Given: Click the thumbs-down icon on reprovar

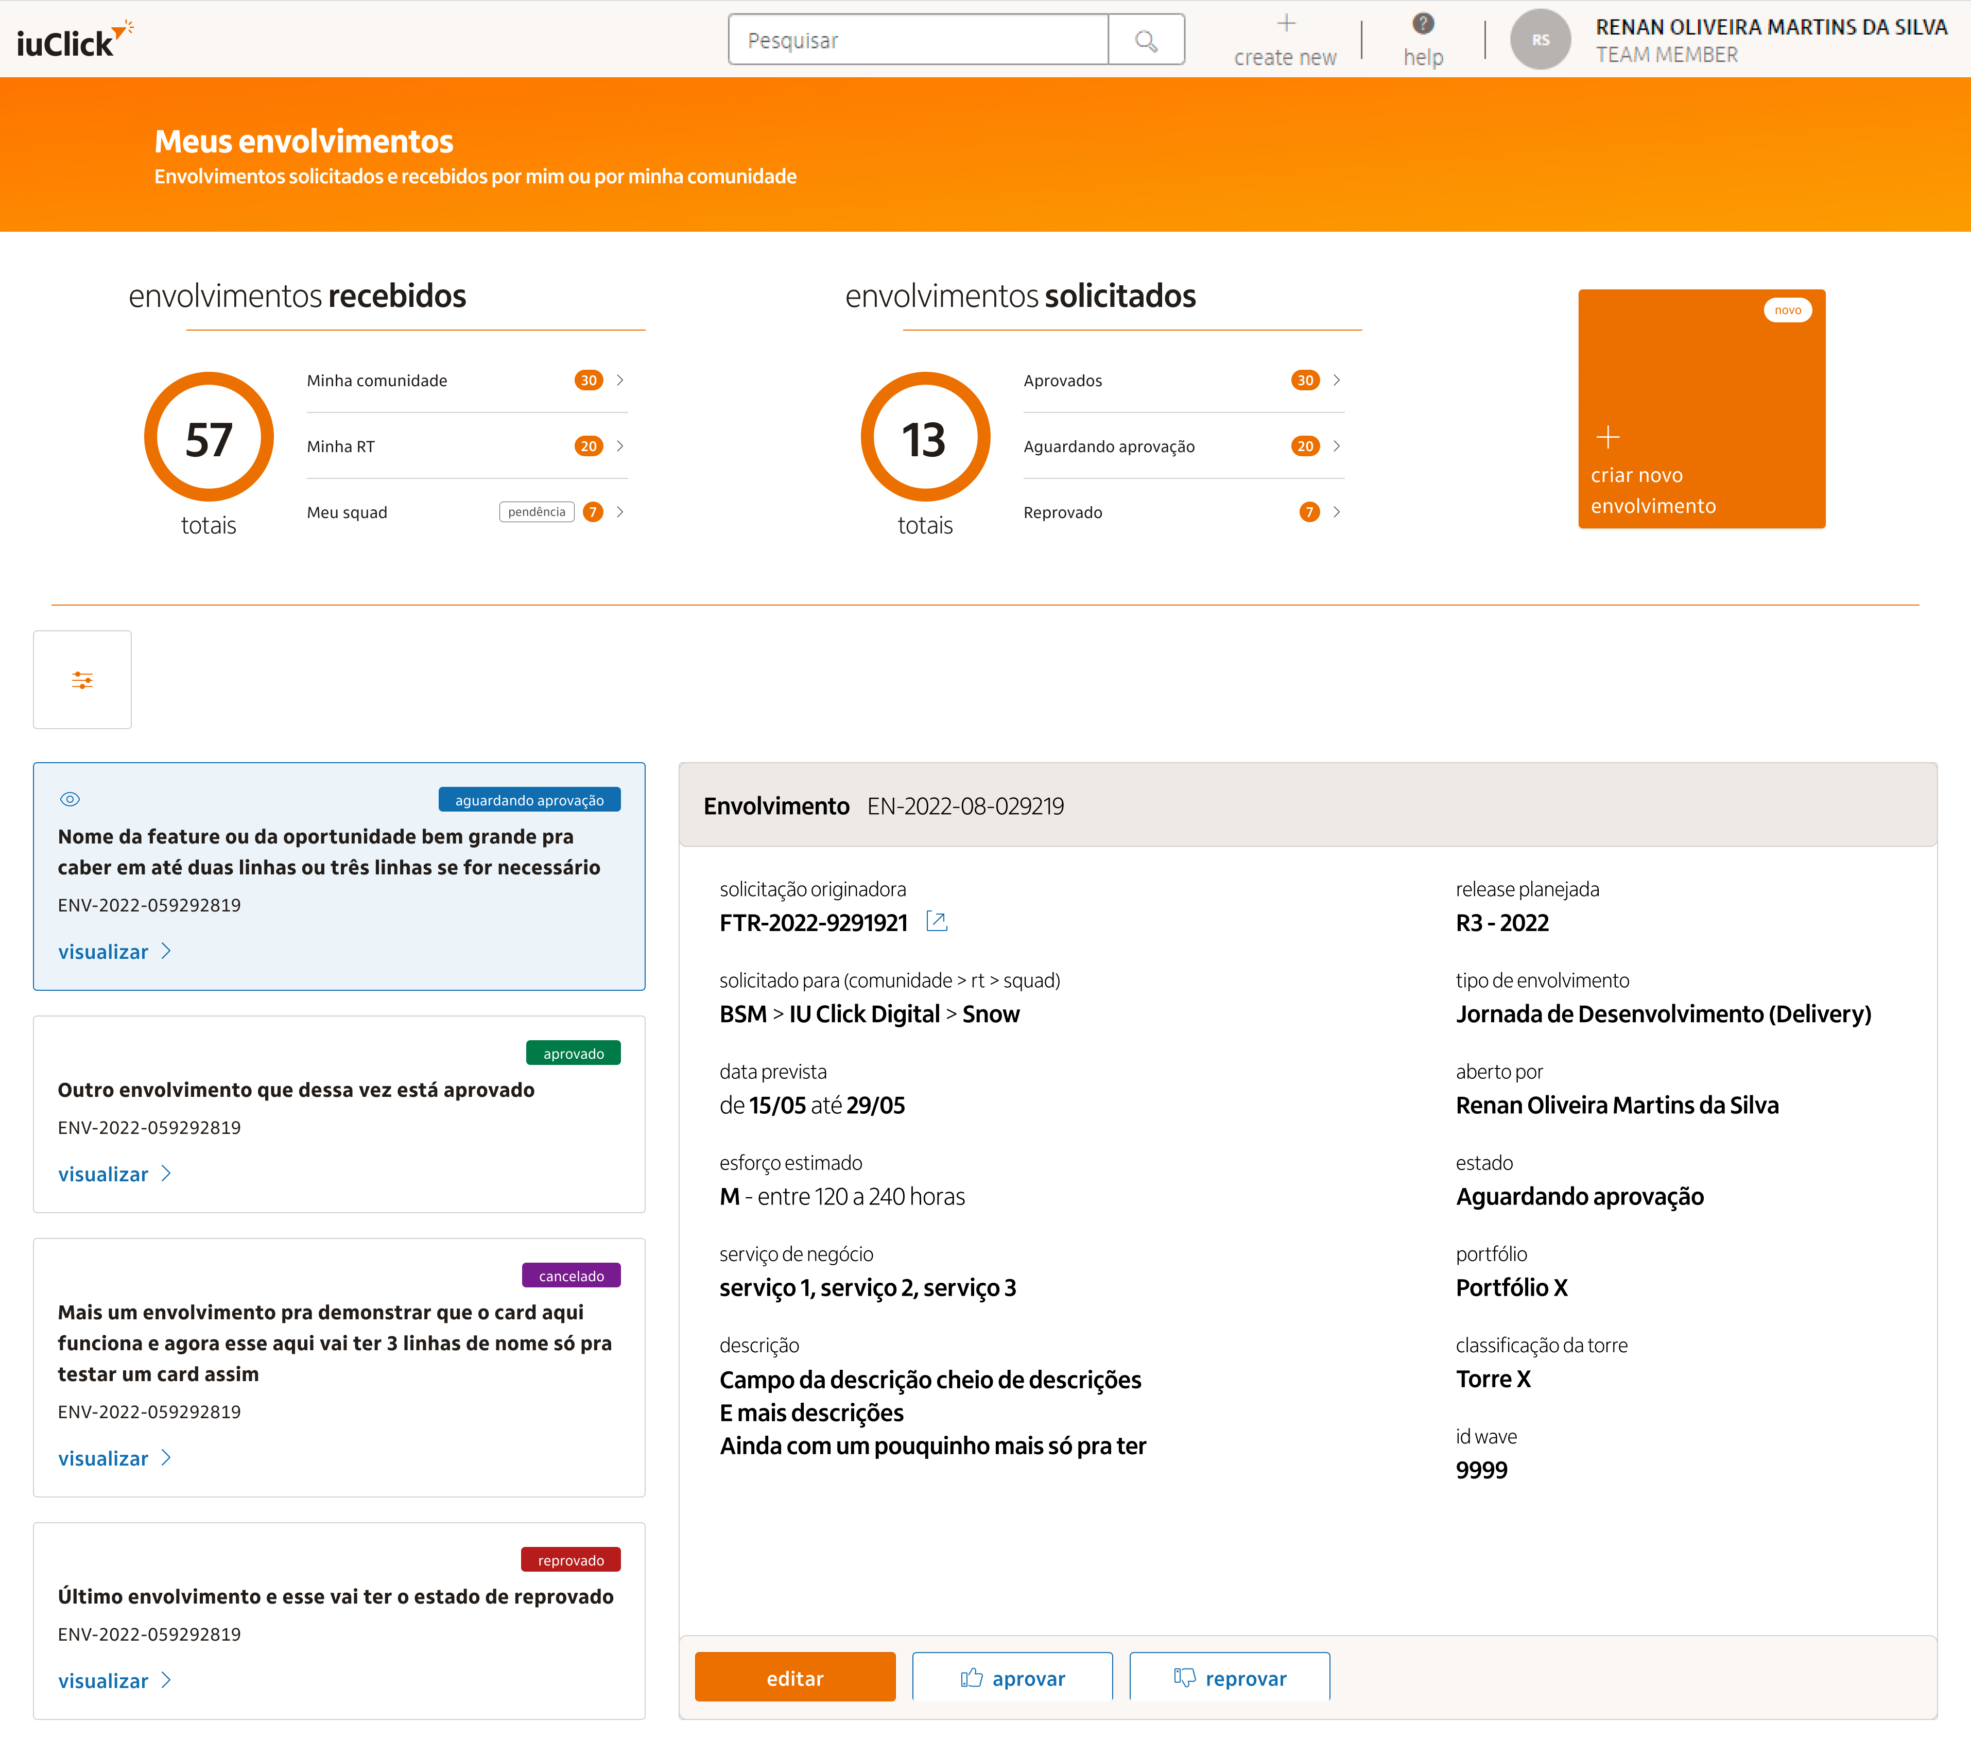Looking at the screenshot, I should (1184, 1678).
